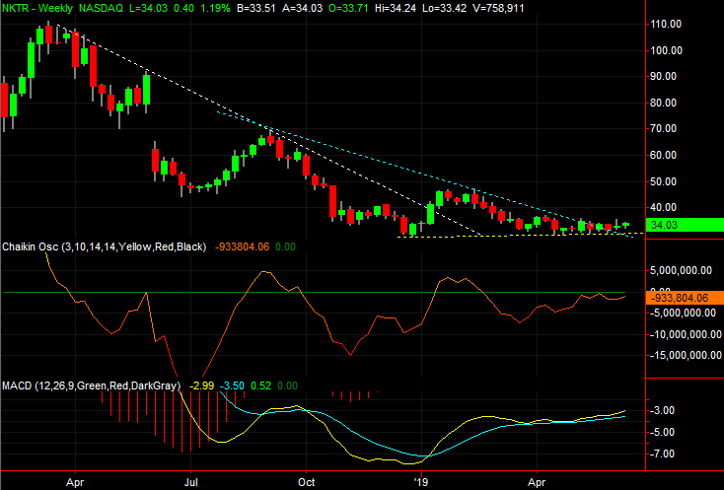Click the 70.00 price axis label

pos(666,128)
